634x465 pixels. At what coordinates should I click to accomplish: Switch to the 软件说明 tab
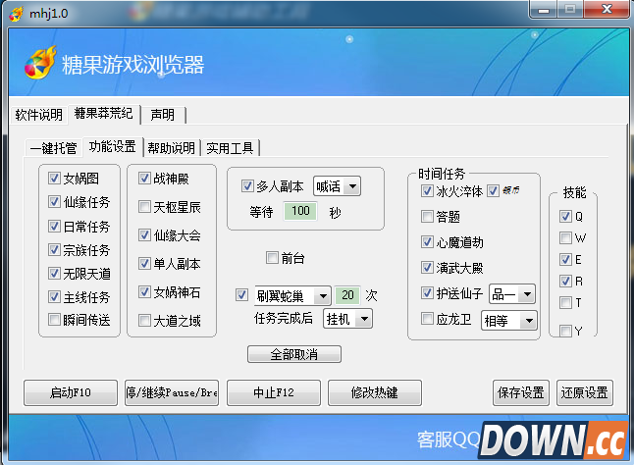coord(39,115)
